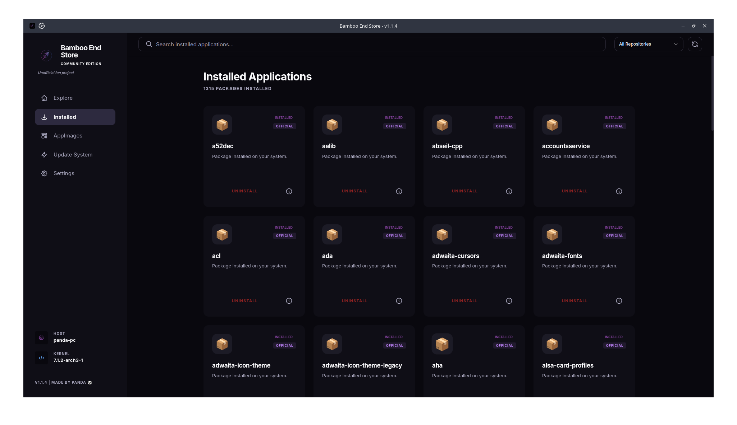Click the Installed Applications heading

[257, 76]
